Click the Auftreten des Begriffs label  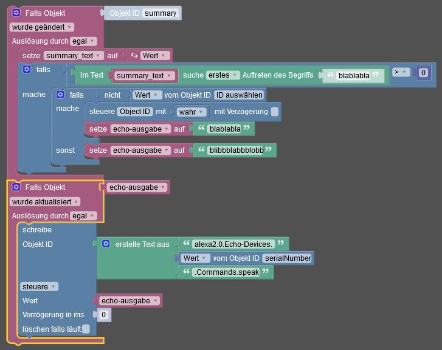pos(278,75)
